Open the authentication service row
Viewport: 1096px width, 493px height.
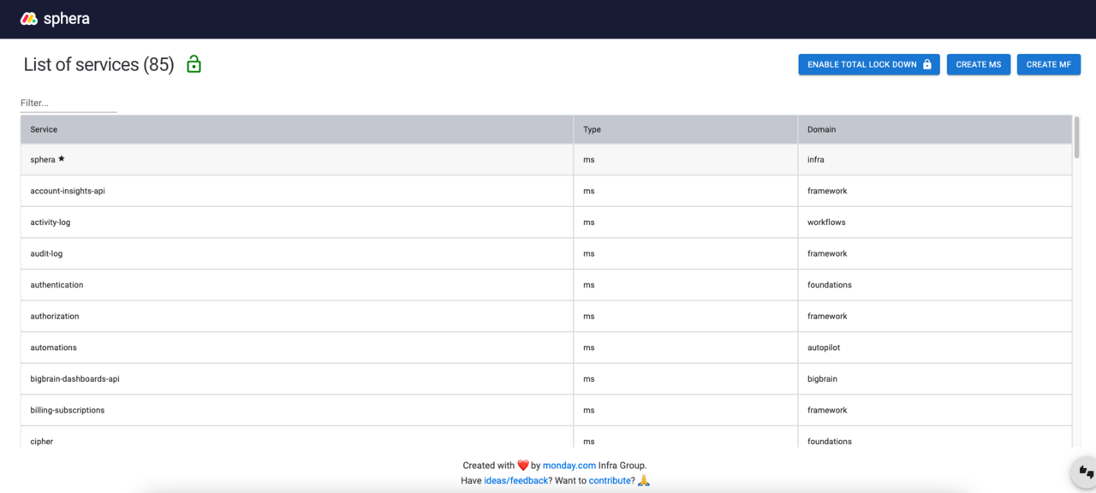[57, 285]
